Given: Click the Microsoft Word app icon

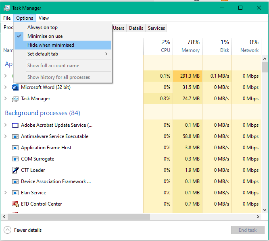Looking at the screenshot, I should coord(15,87).
